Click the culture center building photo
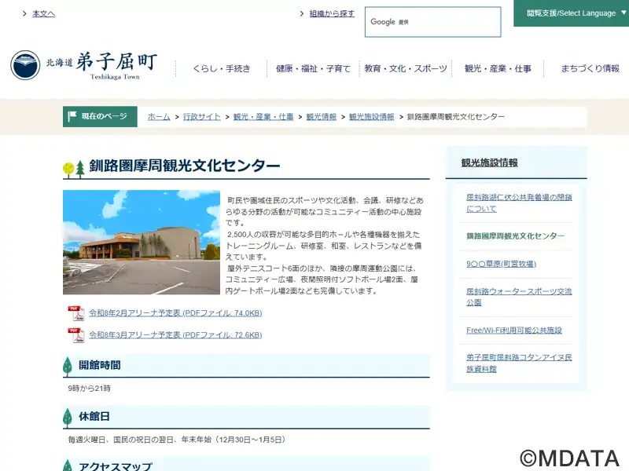629x471 pixels. (142, 243)
